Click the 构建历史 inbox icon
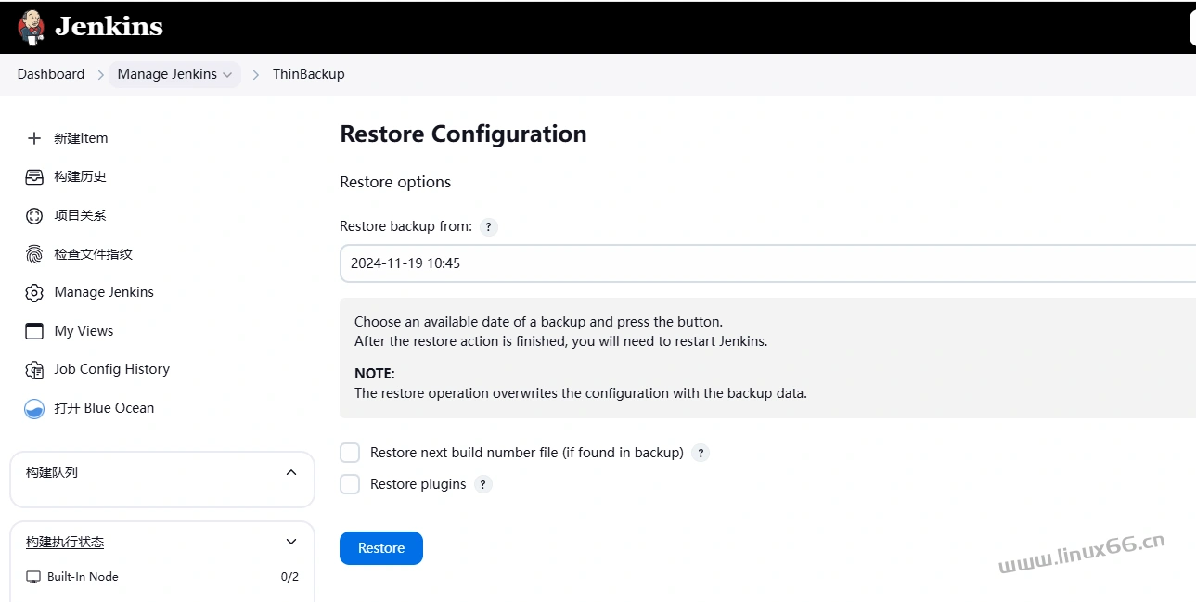The image size is (1196, 602). 34,176
